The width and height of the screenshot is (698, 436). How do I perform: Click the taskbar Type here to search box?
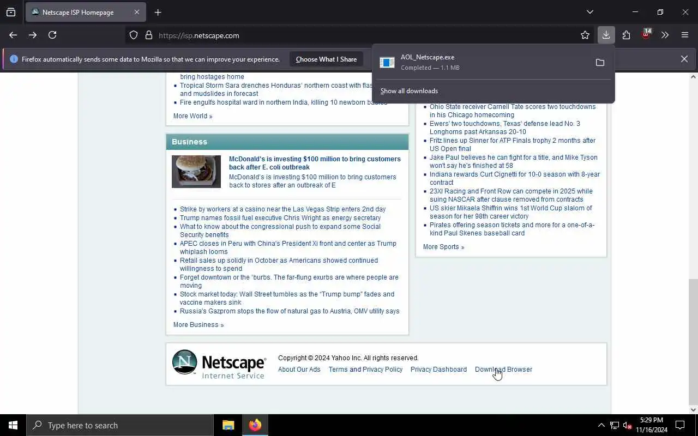[120, 425]
